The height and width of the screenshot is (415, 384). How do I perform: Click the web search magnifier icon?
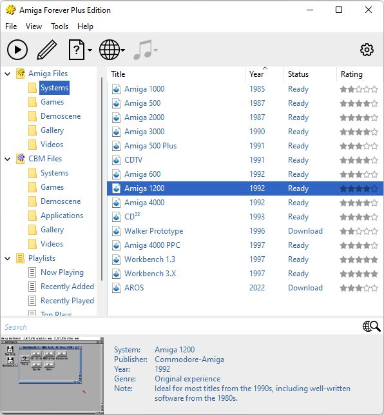(x=371, y=327)
